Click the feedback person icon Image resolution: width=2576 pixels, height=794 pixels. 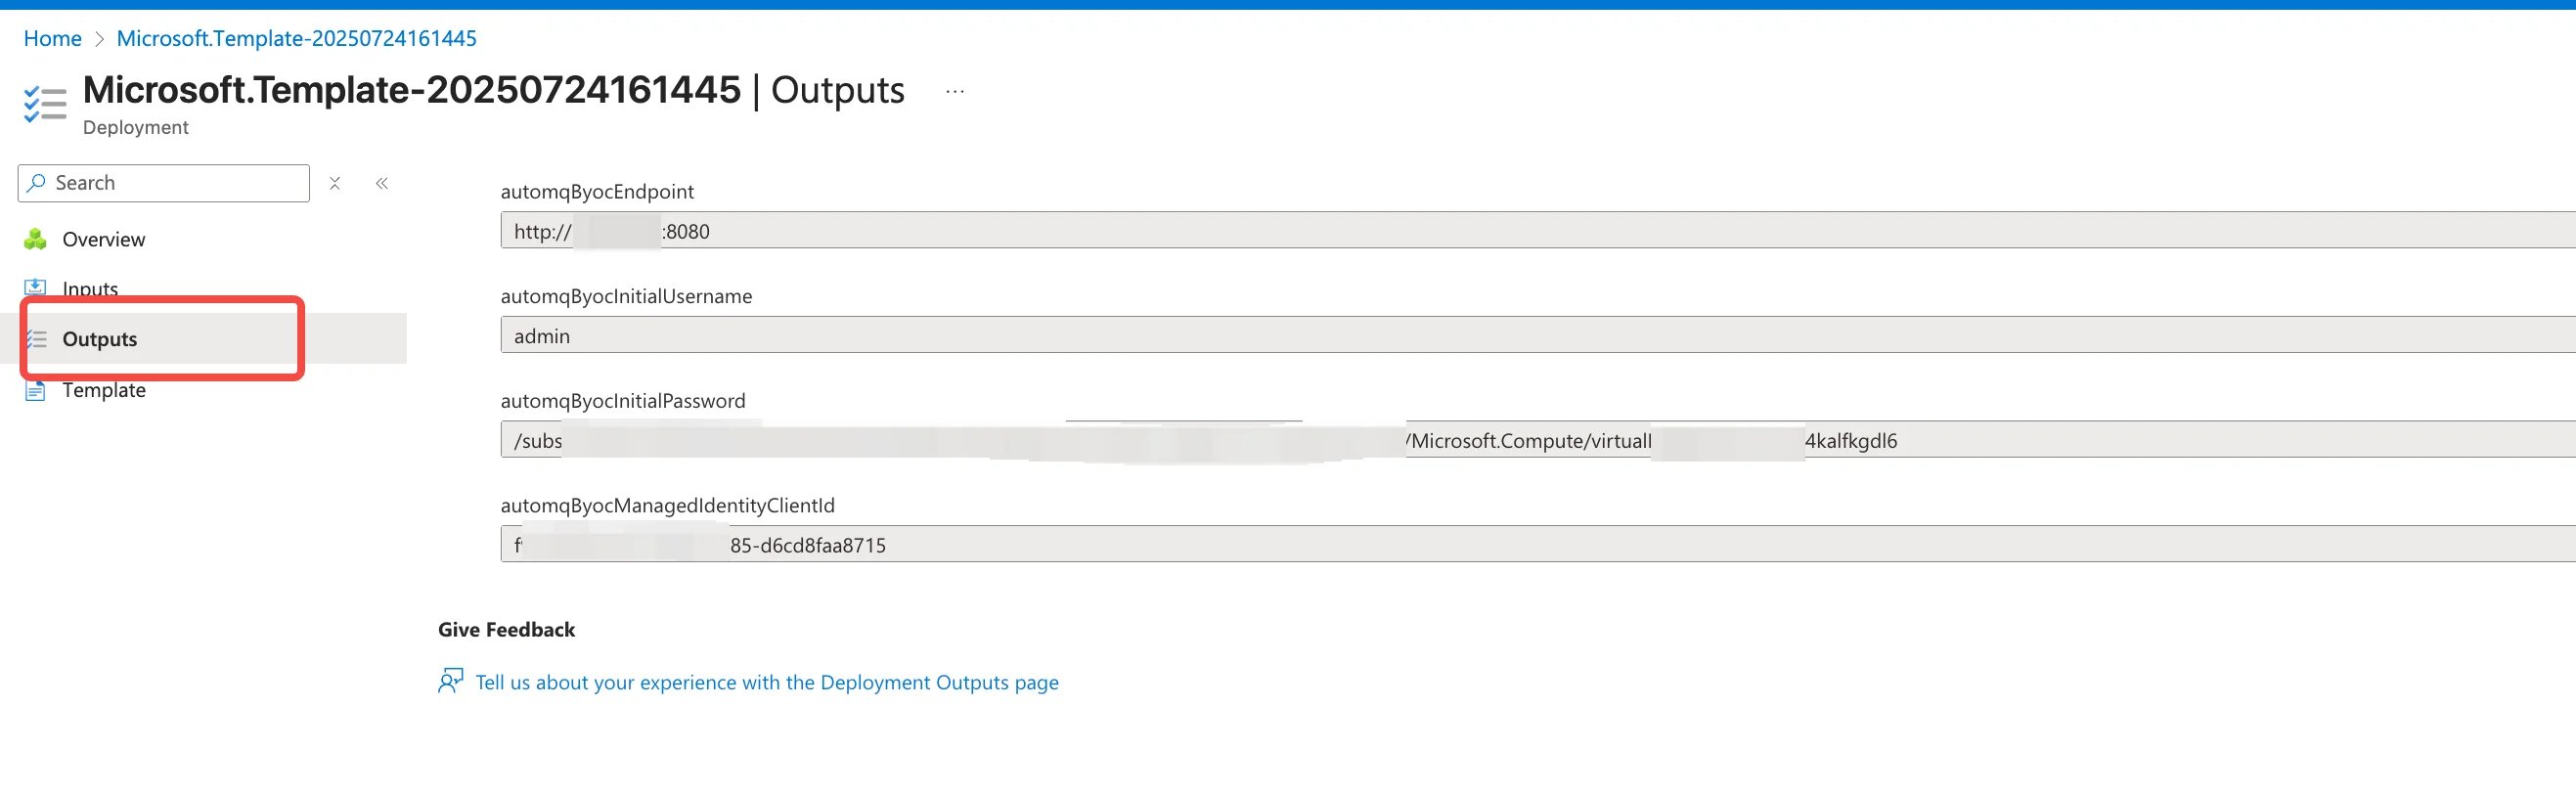tap(451, 681)
